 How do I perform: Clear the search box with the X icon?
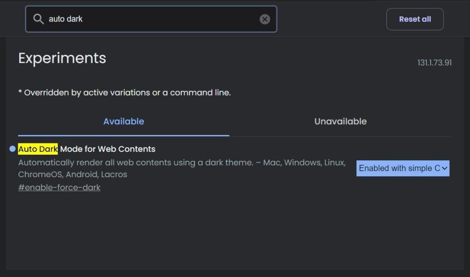point(265,19)
